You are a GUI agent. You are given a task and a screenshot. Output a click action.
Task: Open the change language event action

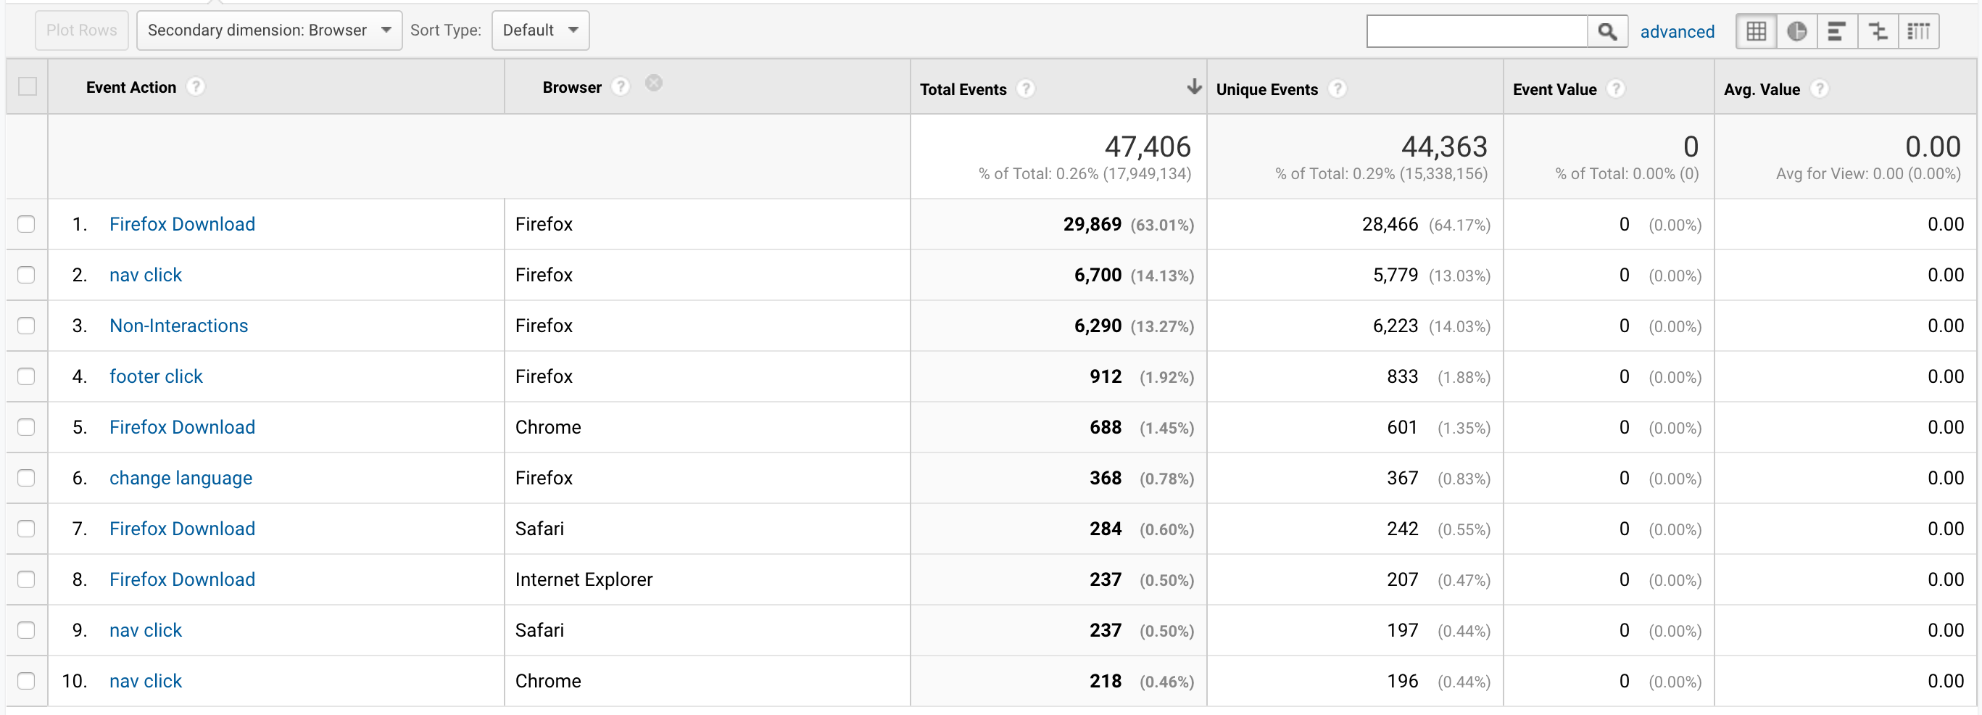click(x=181, y=478)
